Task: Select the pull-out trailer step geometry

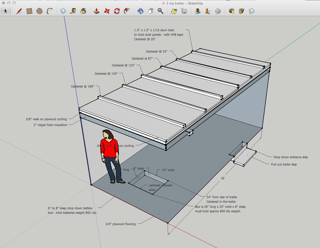Action: [245, 157]
